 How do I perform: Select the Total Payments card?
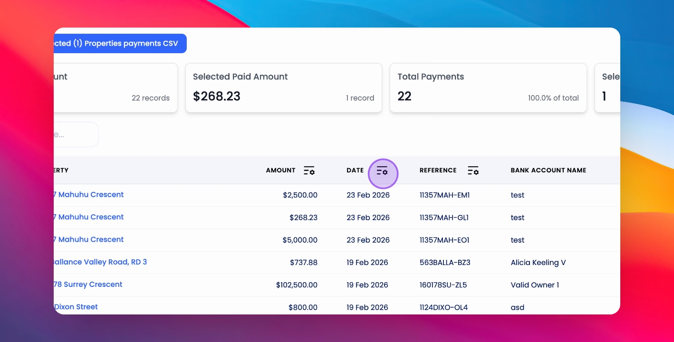click(x=488, y=88)
